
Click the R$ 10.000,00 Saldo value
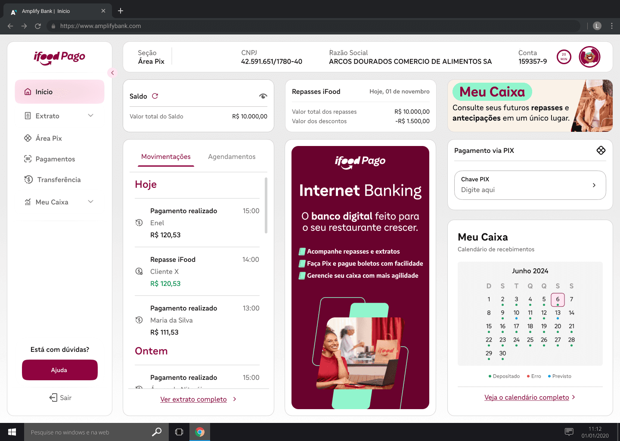250,116
